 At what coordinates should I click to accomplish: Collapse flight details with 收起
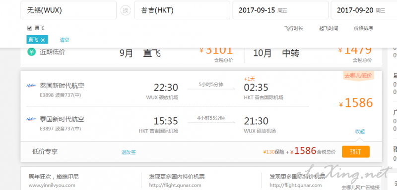360,131
